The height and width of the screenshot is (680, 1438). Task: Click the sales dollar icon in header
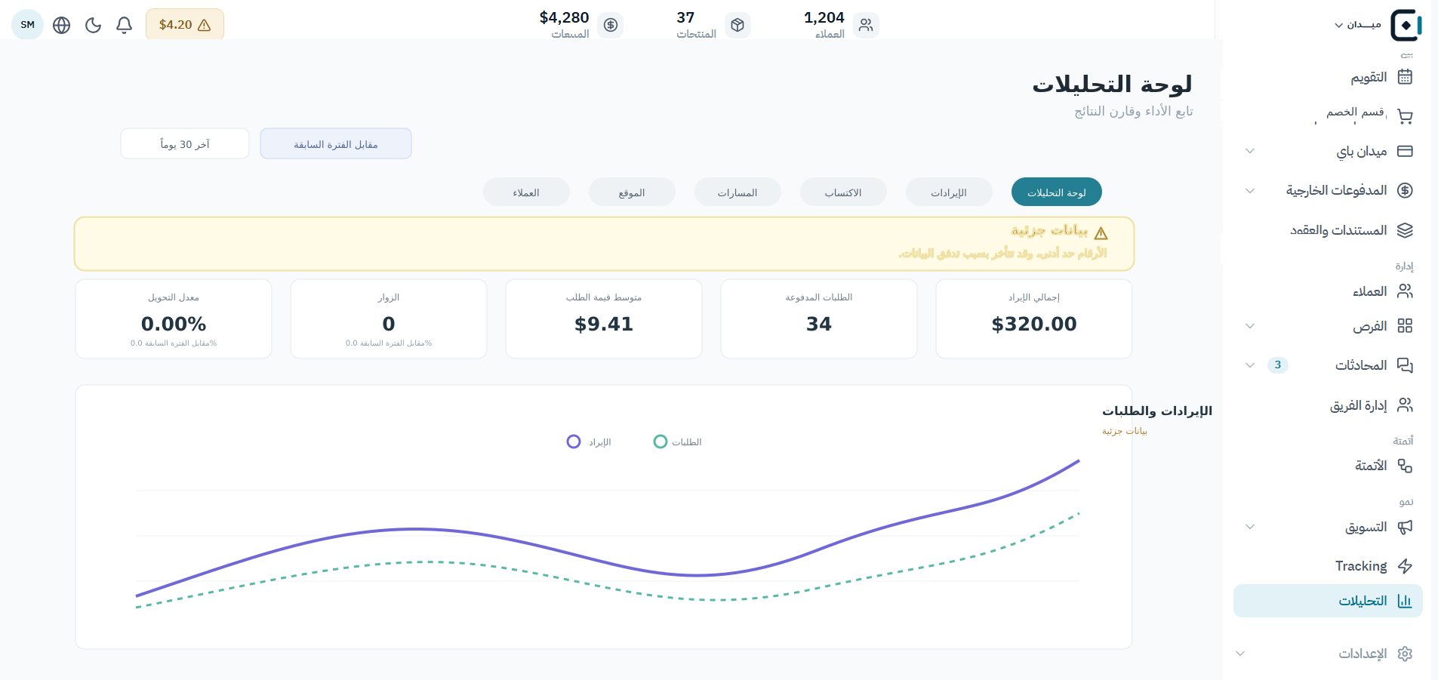[611, 25]
